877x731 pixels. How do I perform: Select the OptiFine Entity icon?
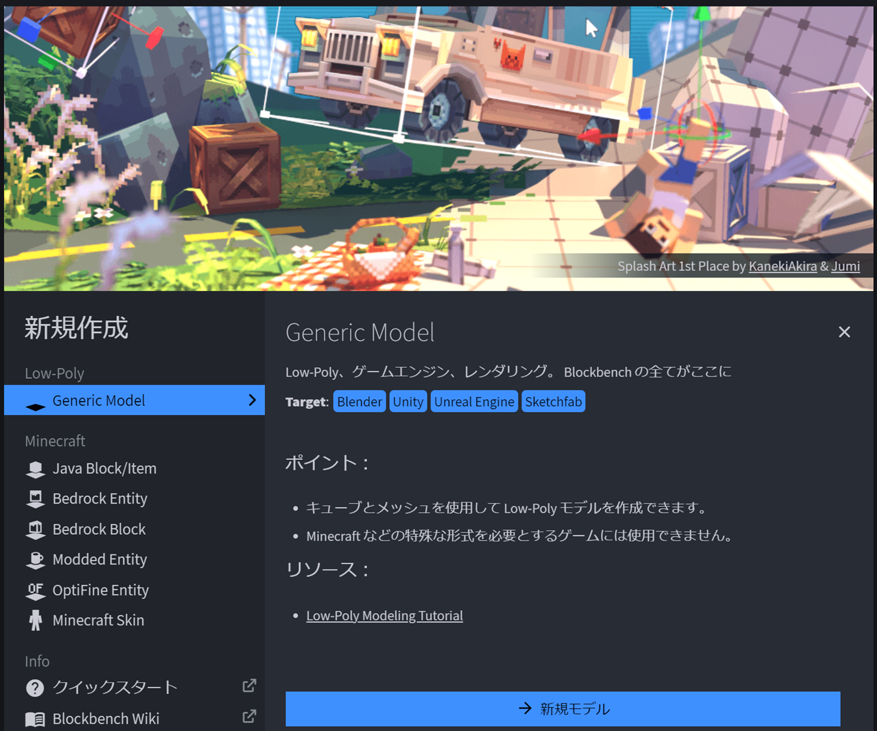click(x=36, y=590)
